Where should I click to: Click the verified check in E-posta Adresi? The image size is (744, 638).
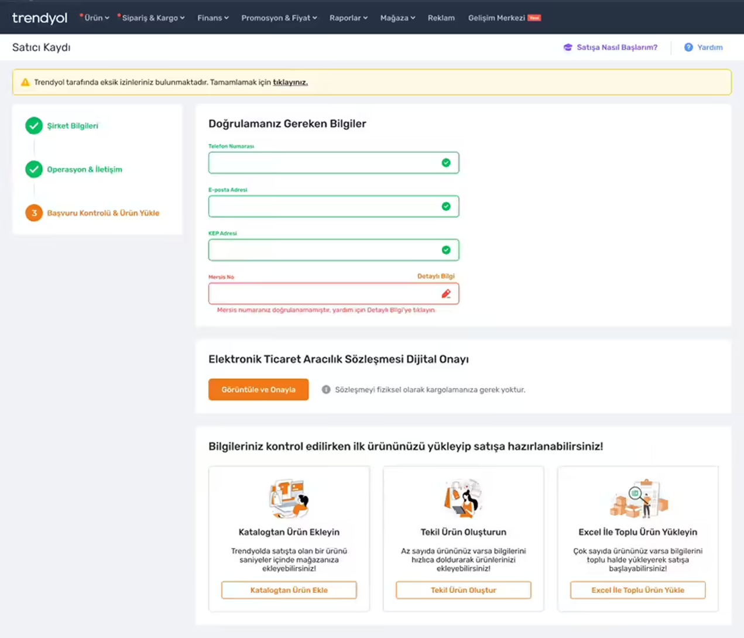point(446,206)
